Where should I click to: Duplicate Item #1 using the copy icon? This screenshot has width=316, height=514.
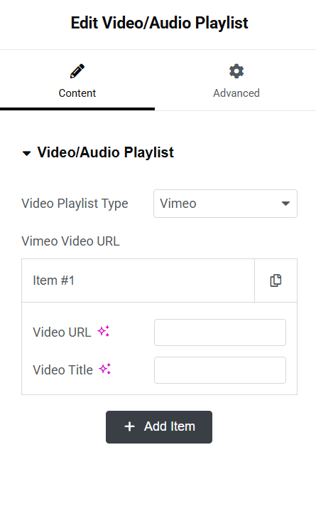point(276,280)
